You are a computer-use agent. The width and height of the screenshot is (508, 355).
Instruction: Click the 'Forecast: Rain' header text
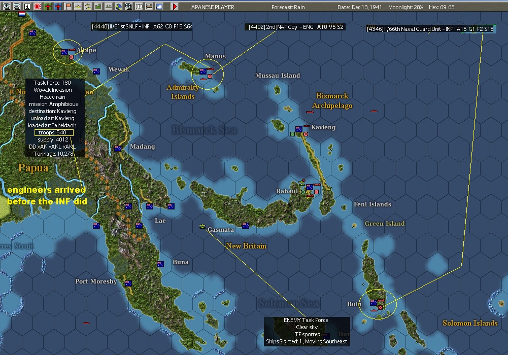(x=288, y=7)
